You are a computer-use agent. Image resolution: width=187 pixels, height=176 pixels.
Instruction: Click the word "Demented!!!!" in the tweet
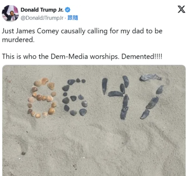[142, 56]
